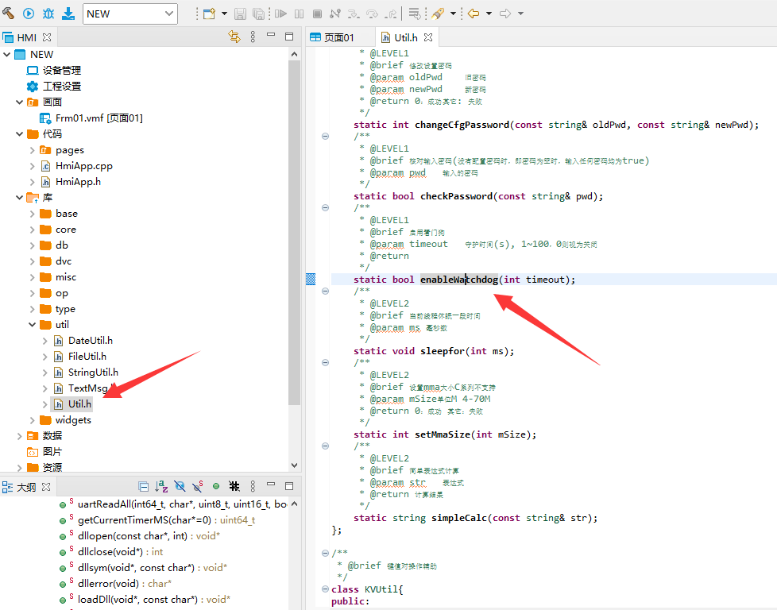
Task: Click the enableWatchdog function name
Action: pyautogui.click(x=459, y=280)
